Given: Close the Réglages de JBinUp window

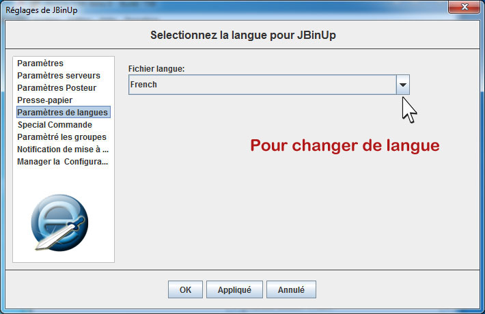Looking at the screenshot, I should 464,7.
